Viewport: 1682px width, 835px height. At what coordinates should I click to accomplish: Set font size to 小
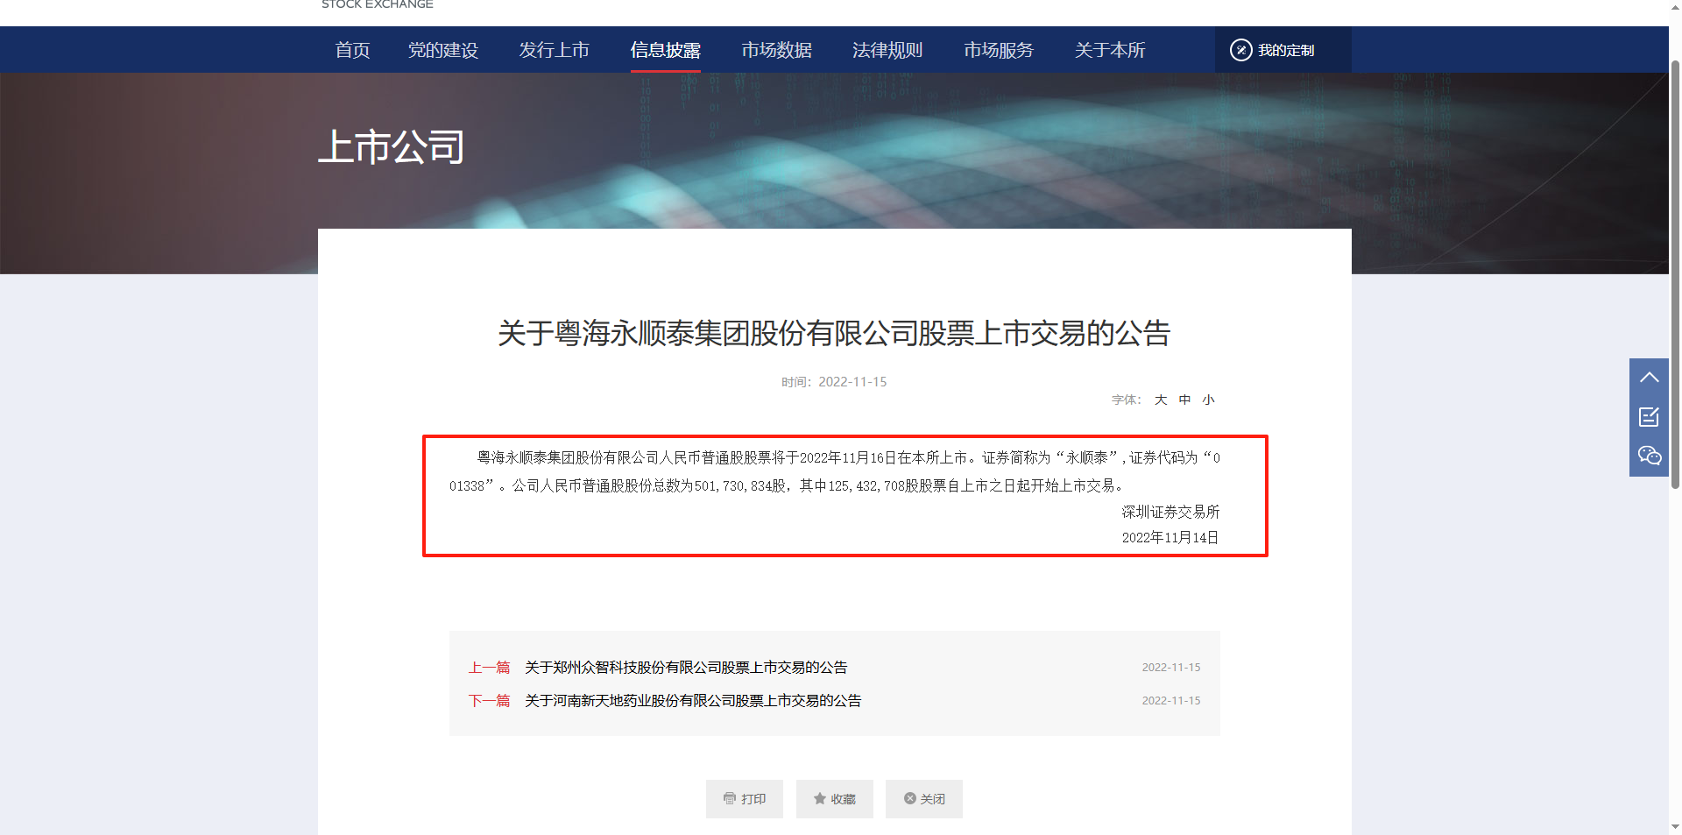(1208, 400)
